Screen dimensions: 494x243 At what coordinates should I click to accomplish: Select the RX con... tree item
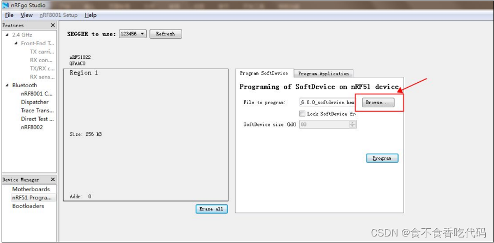tap(41, 60)
